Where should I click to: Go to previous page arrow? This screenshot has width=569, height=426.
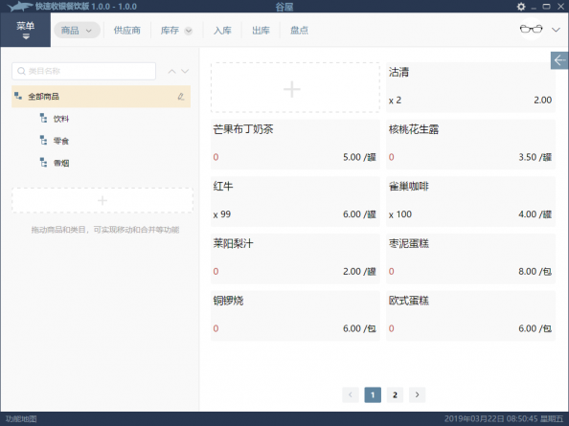tap(351, 394)
